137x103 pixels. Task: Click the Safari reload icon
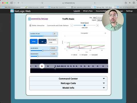click(95, 3)
